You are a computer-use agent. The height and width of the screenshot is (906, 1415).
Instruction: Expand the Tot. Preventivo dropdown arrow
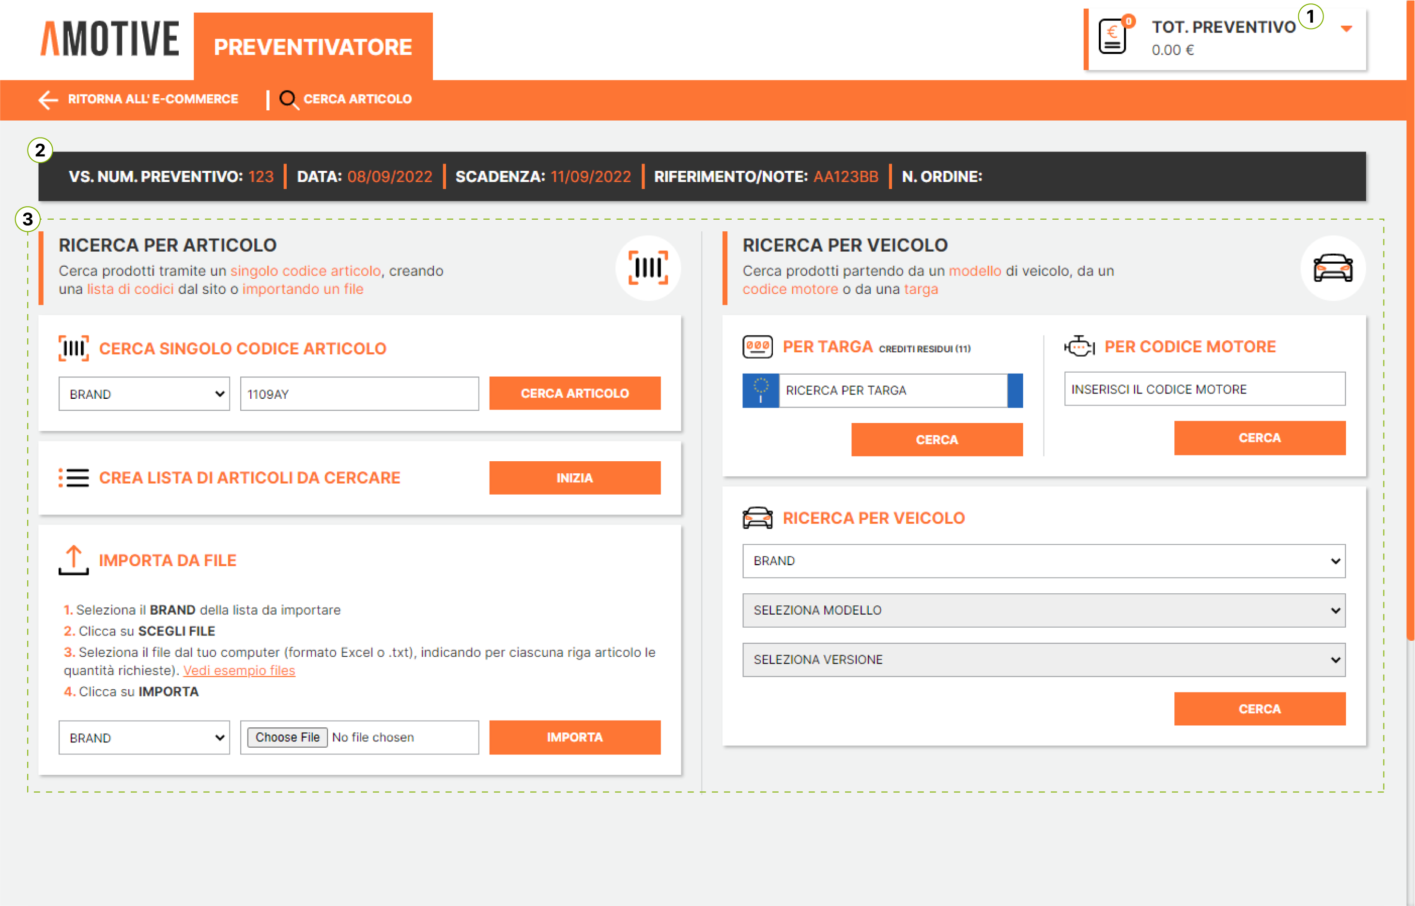pos(1346,28)
